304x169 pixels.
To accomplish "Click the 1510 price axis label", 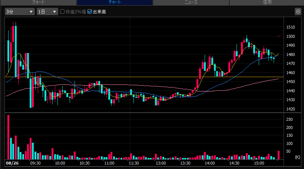I will click(x=290, y=27).
